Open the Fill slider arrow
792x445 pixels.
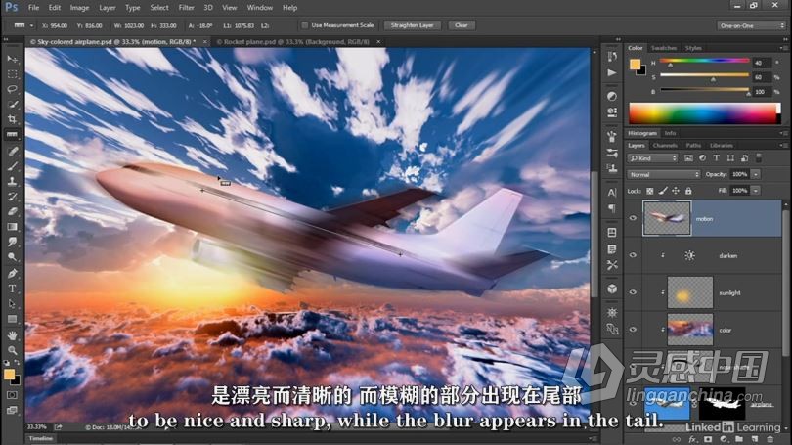coord(756,191)
